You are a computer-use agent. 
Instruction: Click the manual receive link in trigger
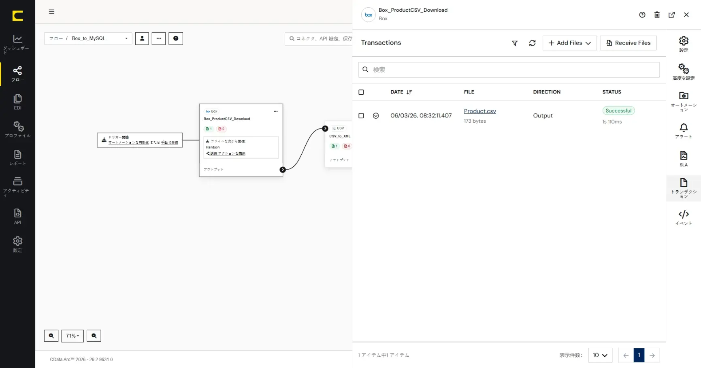[x=170, y=143]
